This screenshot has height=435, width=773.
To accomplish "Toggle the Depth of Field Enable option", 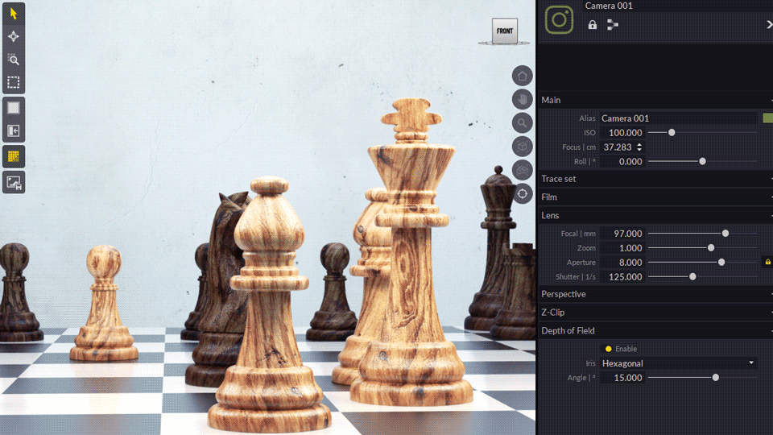I will pos(609,349).
